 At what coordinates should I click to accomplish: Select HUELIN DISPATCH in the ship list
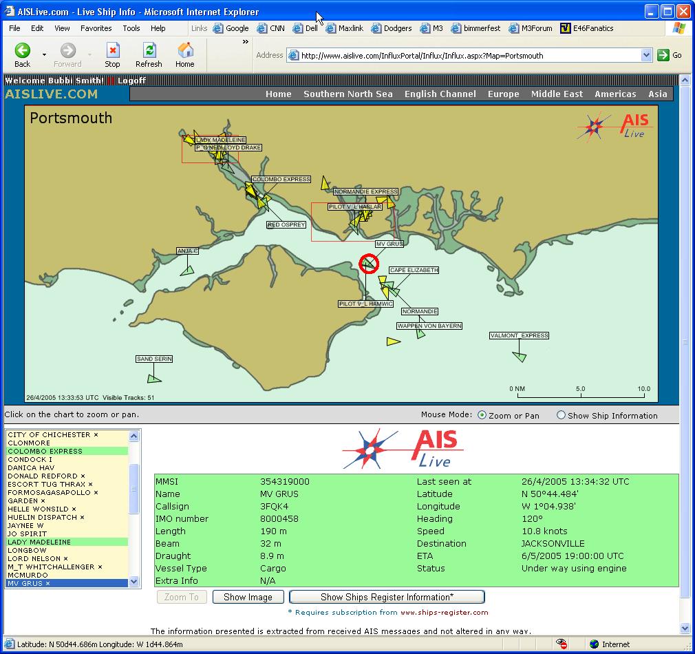point(67,517)
